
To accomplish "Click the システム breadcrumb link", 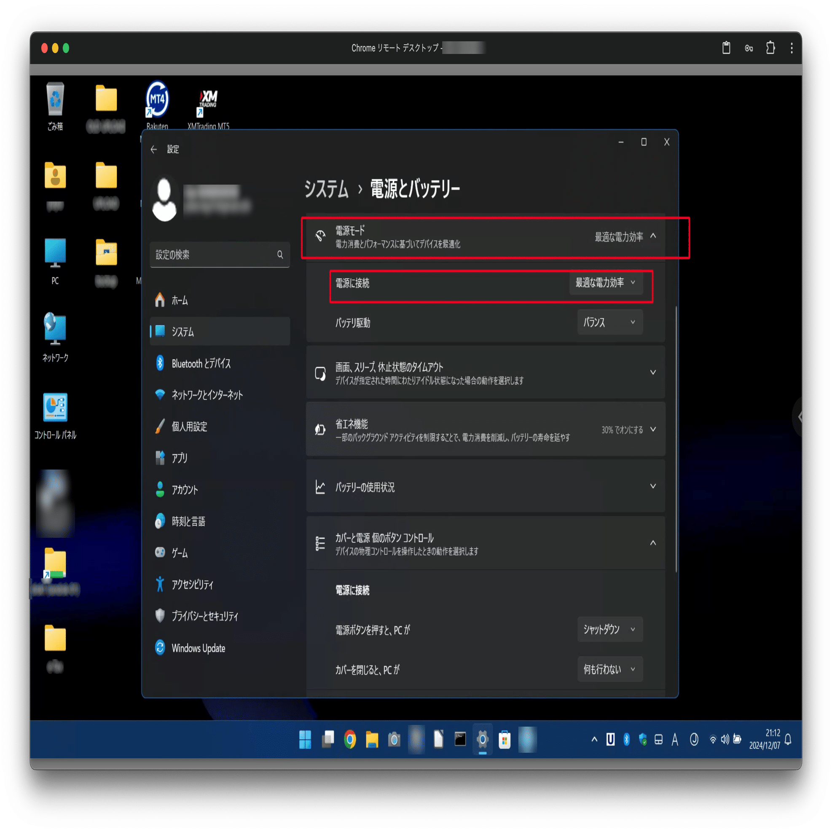I will click(326, 189).
